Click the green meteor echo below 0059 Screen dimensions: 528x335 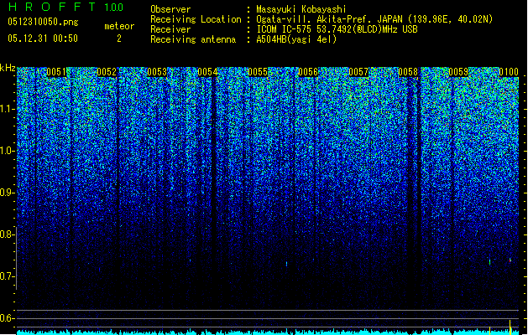[489, 262]
